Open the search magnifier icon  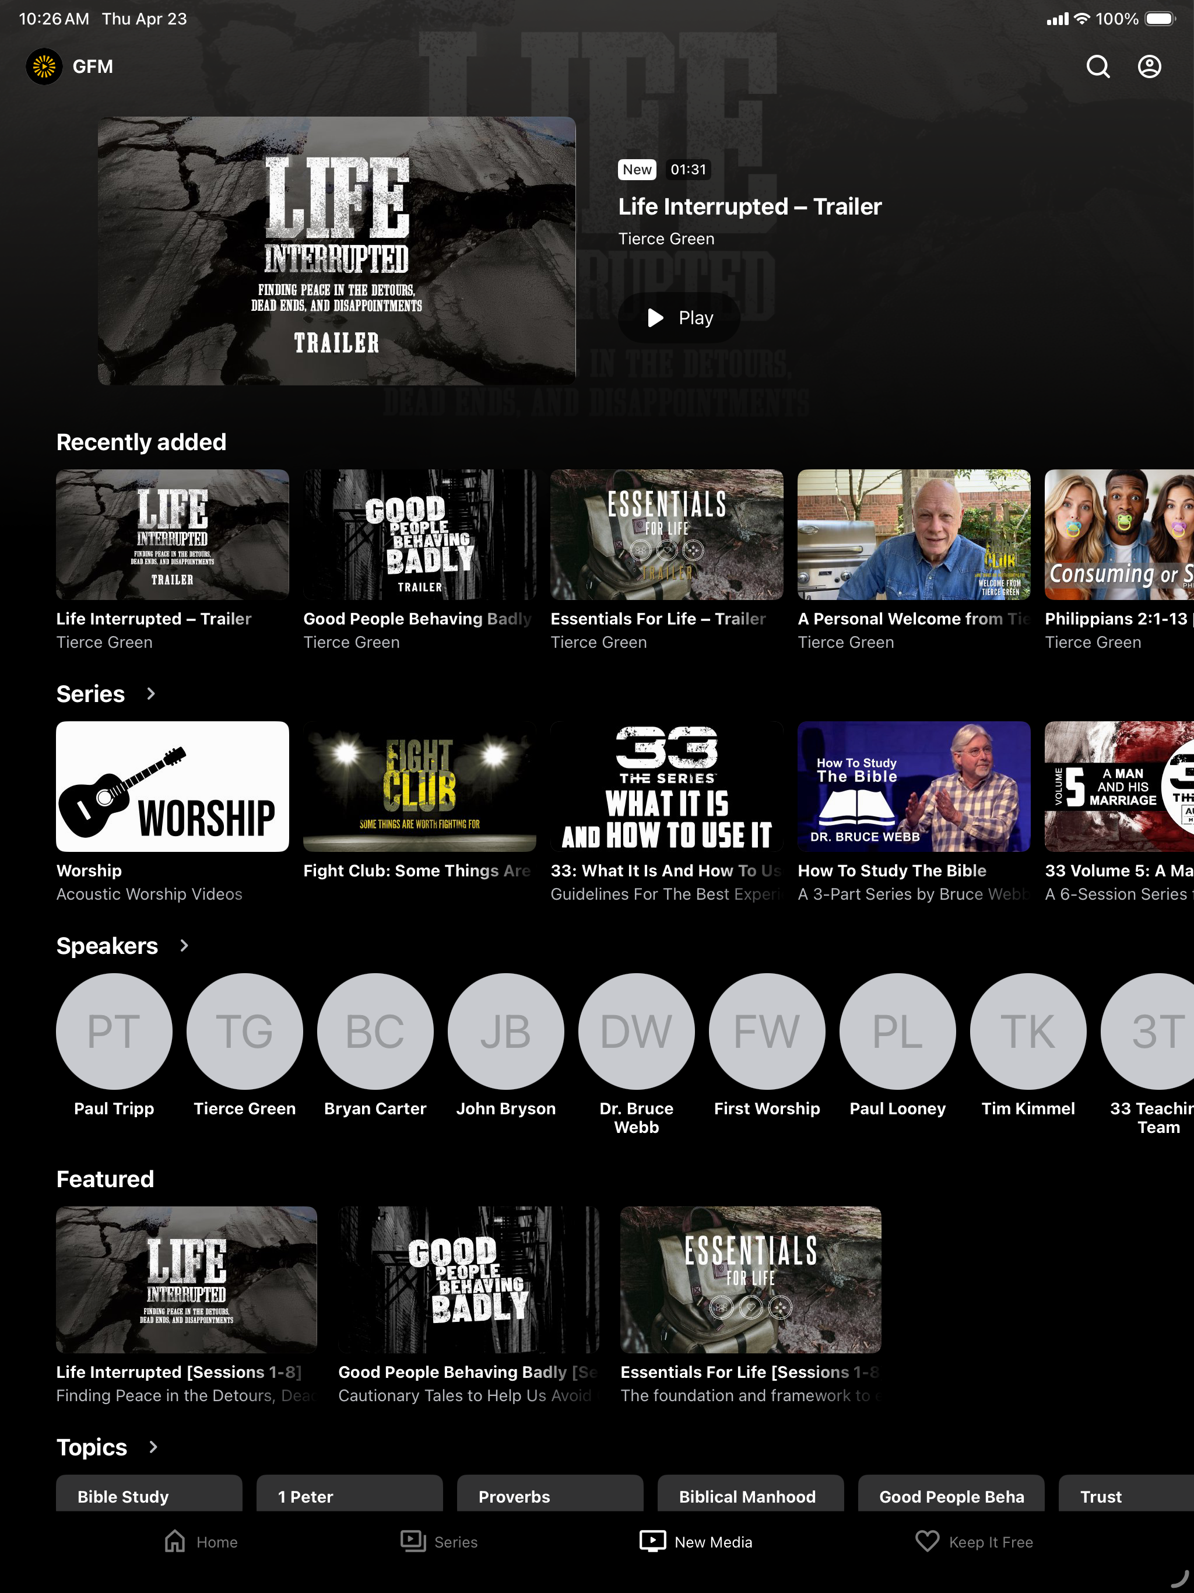1097,66
